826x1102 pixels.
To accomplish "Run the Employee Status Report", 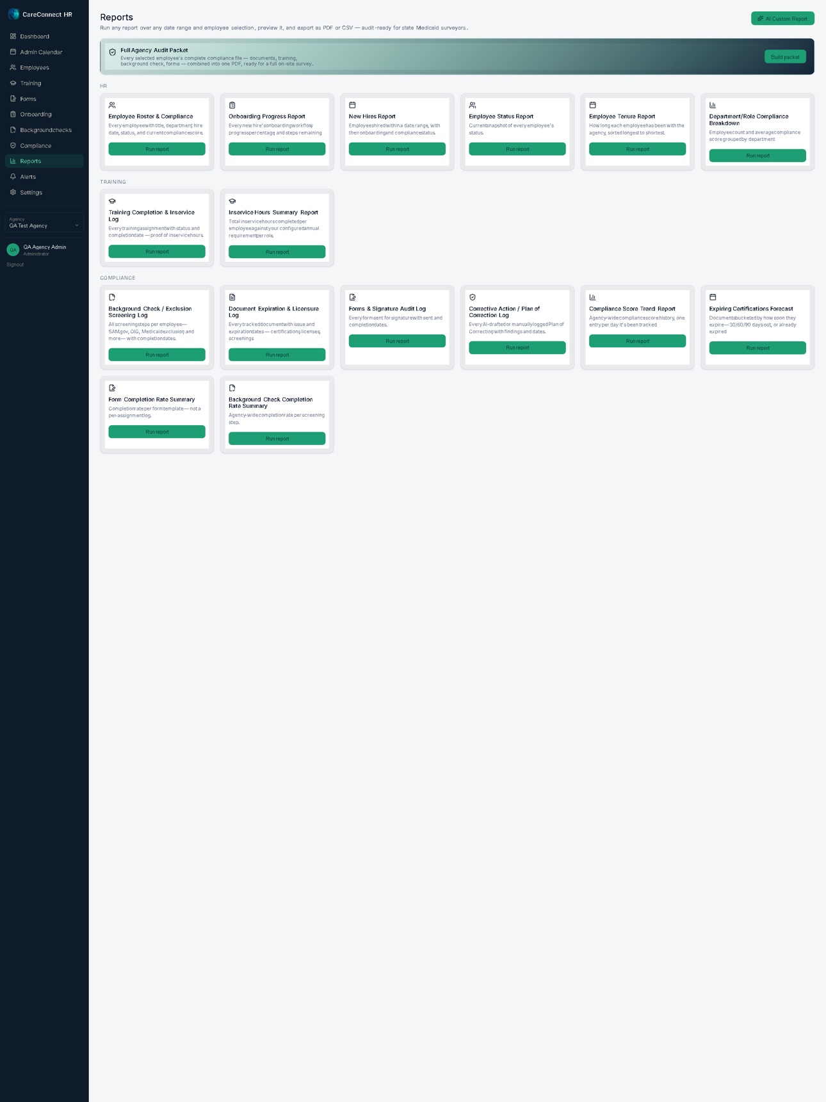I will coord(517,149).
